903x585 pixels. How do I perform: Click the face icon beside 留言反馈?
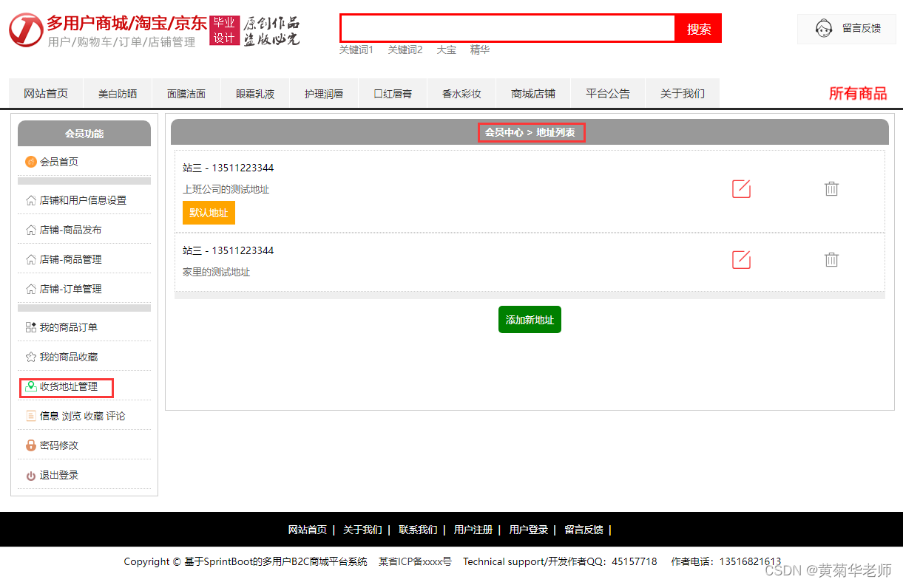(x=823, y=27)
